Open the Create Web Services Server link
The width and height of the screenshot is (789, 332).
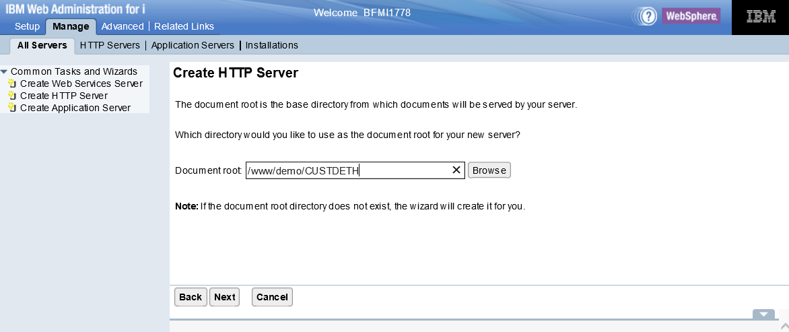pos(81,84)
